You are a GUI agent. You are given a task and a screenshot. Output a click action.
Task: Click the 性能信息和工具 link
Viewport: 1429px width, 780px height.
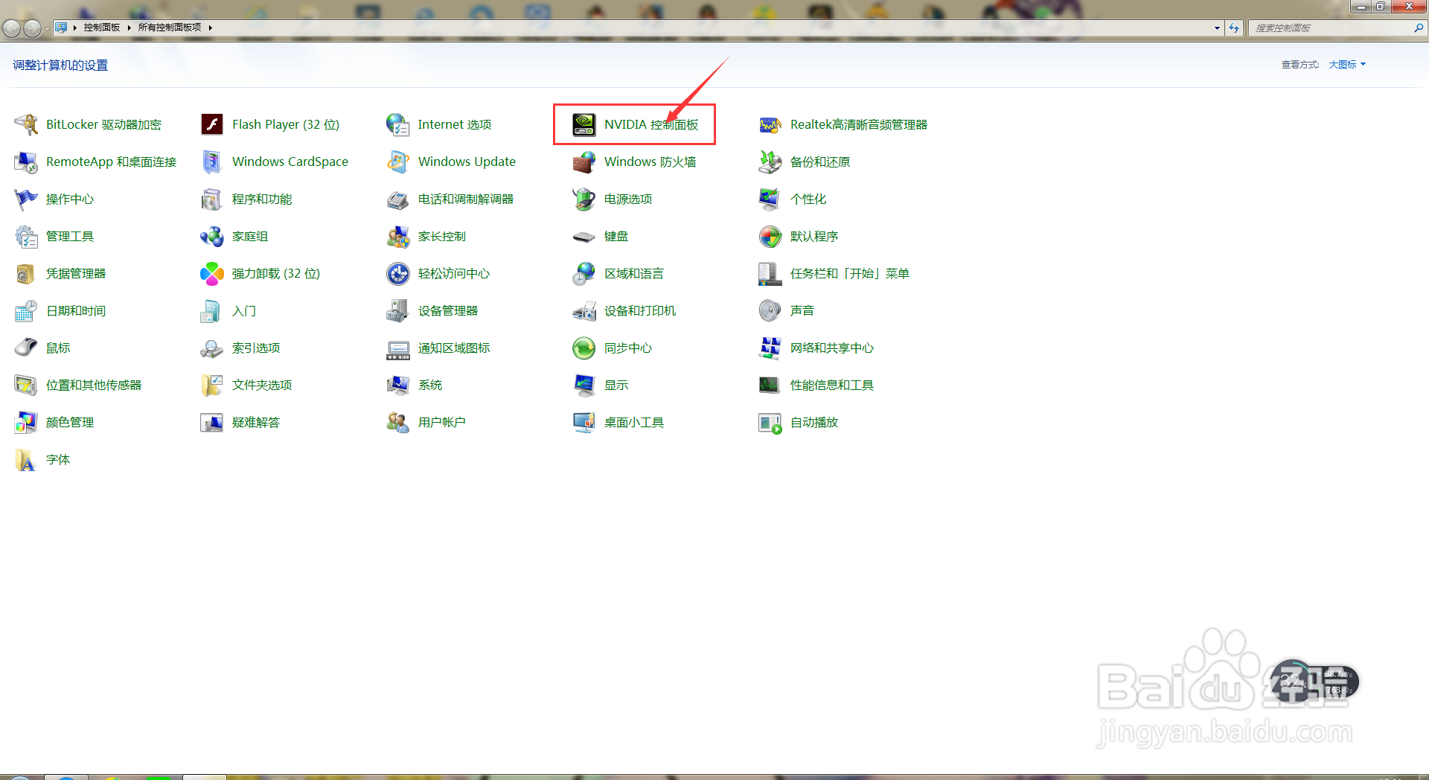pos(832,385)
